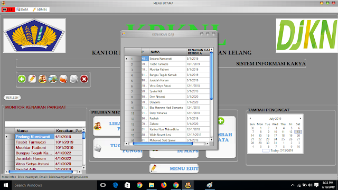Open File Explorer from taskbar
Screen dimensions: 338x190
(152, 185)
